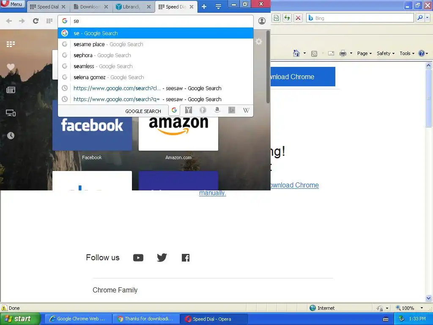Open the Opera tab menu icon
The width and height of the screenshot is (433, 325).
coord(218,7)
